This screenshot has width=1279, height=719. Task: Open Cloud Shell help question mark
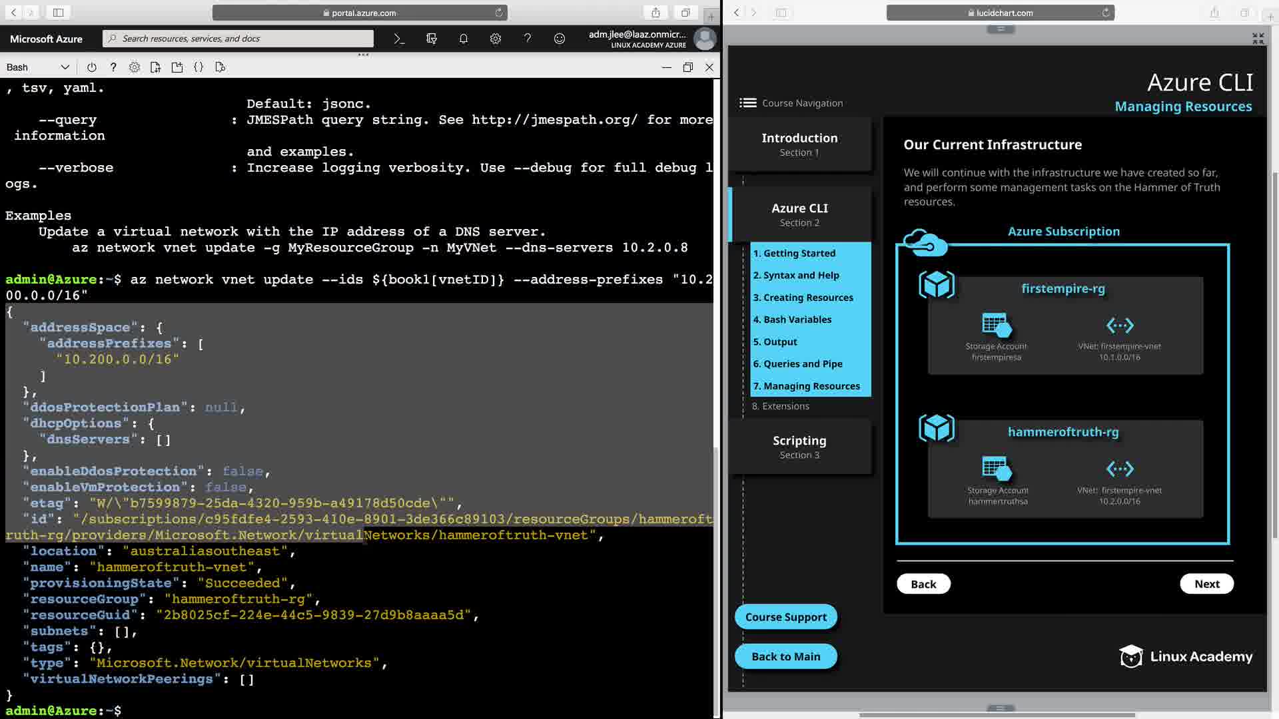[113, 67]
